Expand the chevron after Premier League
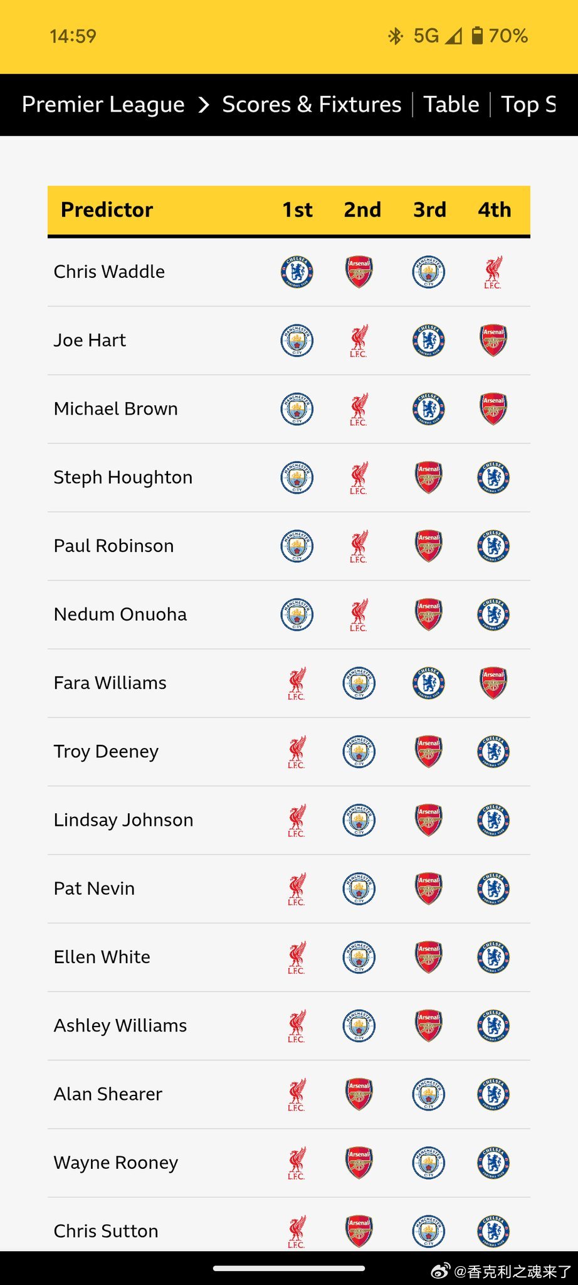Image resolution: width=578 pixels, height=1285 pixels. click(203, 105)
